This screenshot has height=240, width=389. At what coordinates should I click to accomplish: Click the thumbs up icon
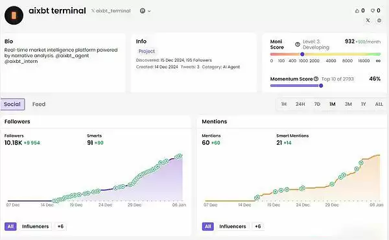click(357, 10)
